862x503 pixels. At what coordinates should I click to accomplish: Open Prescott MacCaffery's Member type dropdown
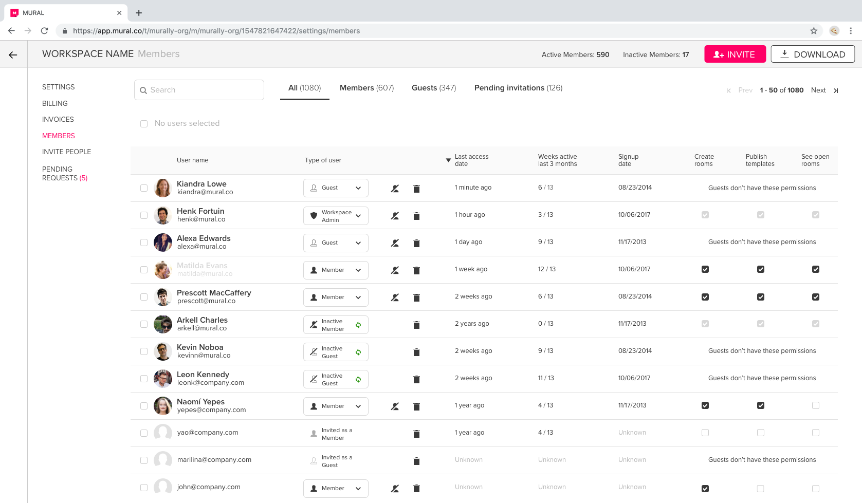click(336, 297)
